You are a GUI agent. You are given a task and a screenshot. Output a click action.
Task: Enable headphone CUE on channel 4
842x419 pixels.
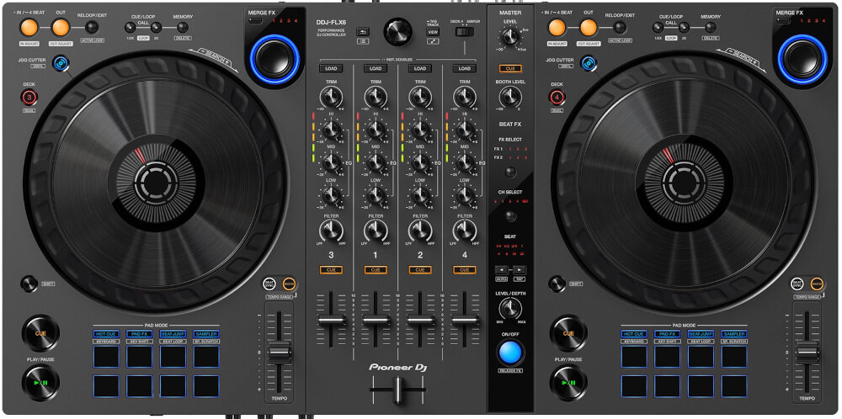[465, 270]
